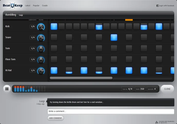Adjust the Snare volume knob
The width and height of the screenshot is (177, 124).
point(41,38)
